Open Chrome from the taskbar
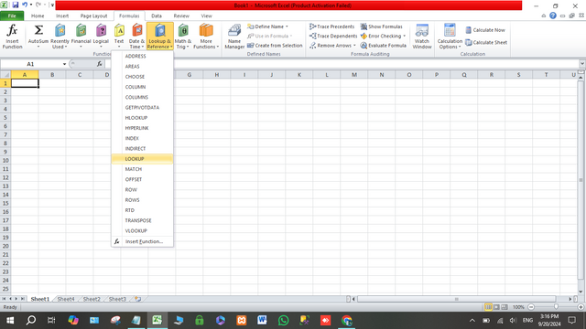The height and width of the screenshot is (329, 586). point(346,320)
